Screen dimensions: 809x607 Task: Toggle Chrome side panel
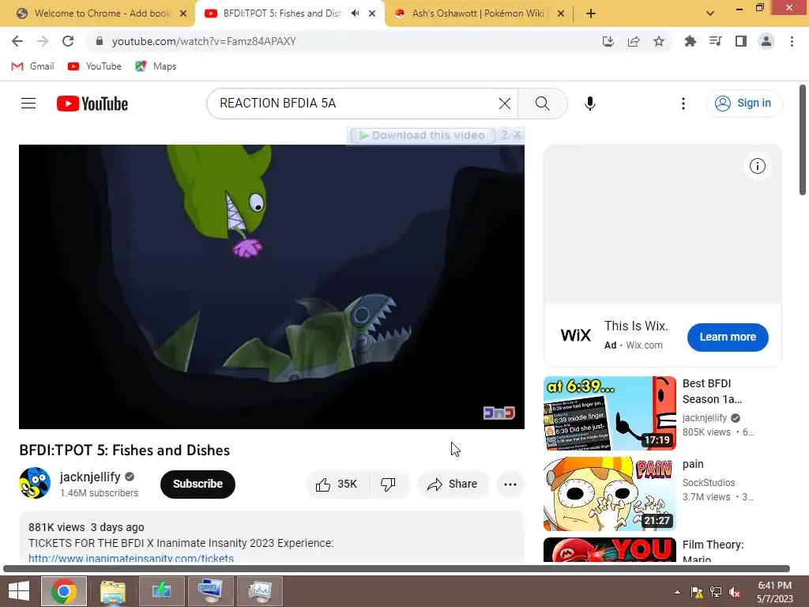[741, 41]
